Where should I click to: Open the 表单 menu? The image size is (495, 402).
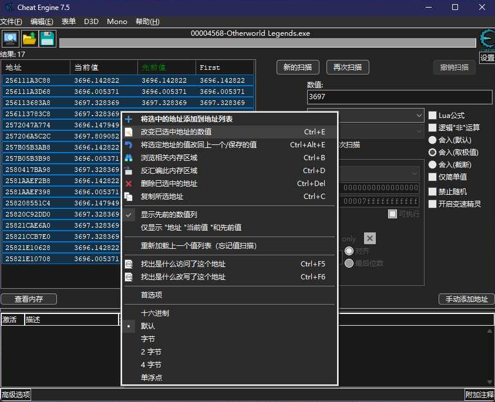pyautogui.click(x=69, y=22)
